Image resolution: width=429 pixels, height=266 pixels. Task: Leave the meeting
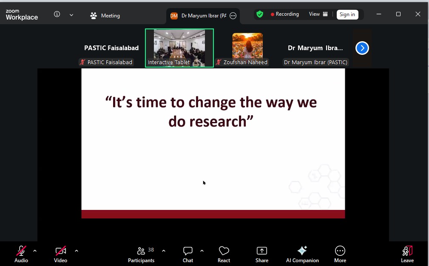pos(407,253)
